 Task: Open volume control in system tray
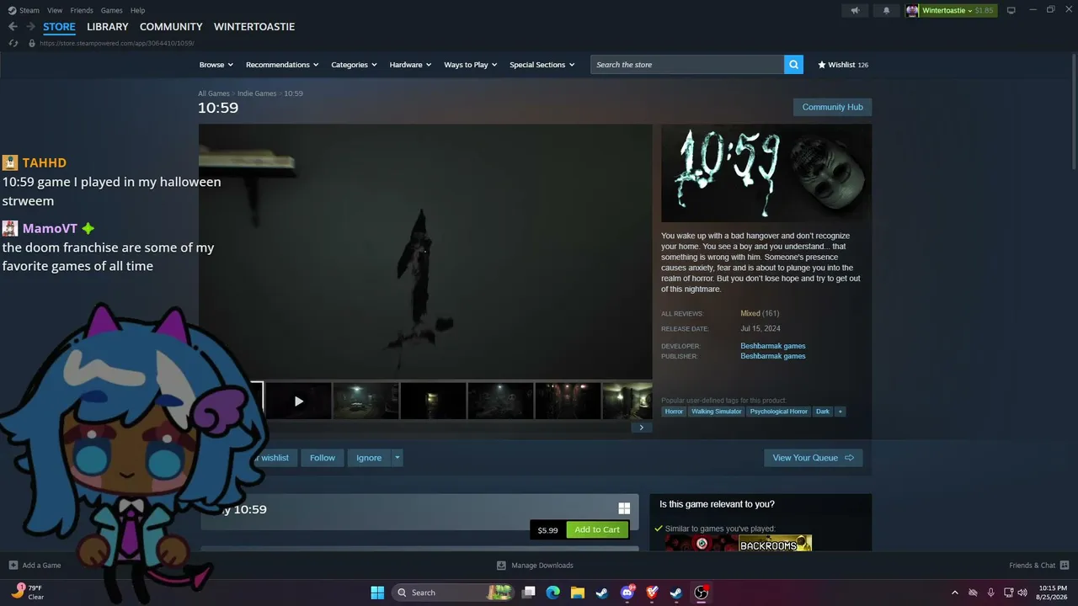1022,593
